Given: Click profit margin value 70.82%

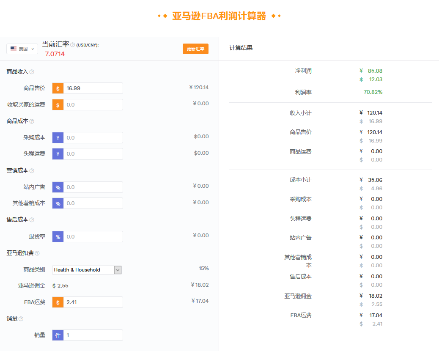Looking at the screenshot, I should click(373, 92).
